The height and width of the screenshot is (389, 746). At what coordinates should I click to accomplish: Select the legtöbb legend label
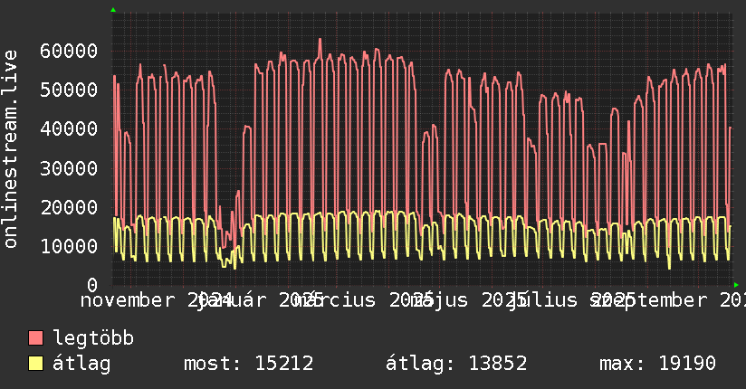93,338
